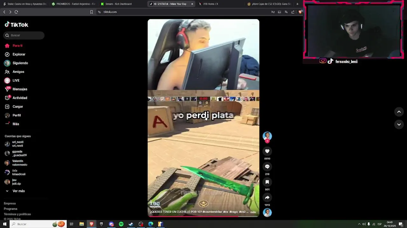This screenshot has height=228, width=407.
Task: Go back in browser history
Action: pos(4,12)
